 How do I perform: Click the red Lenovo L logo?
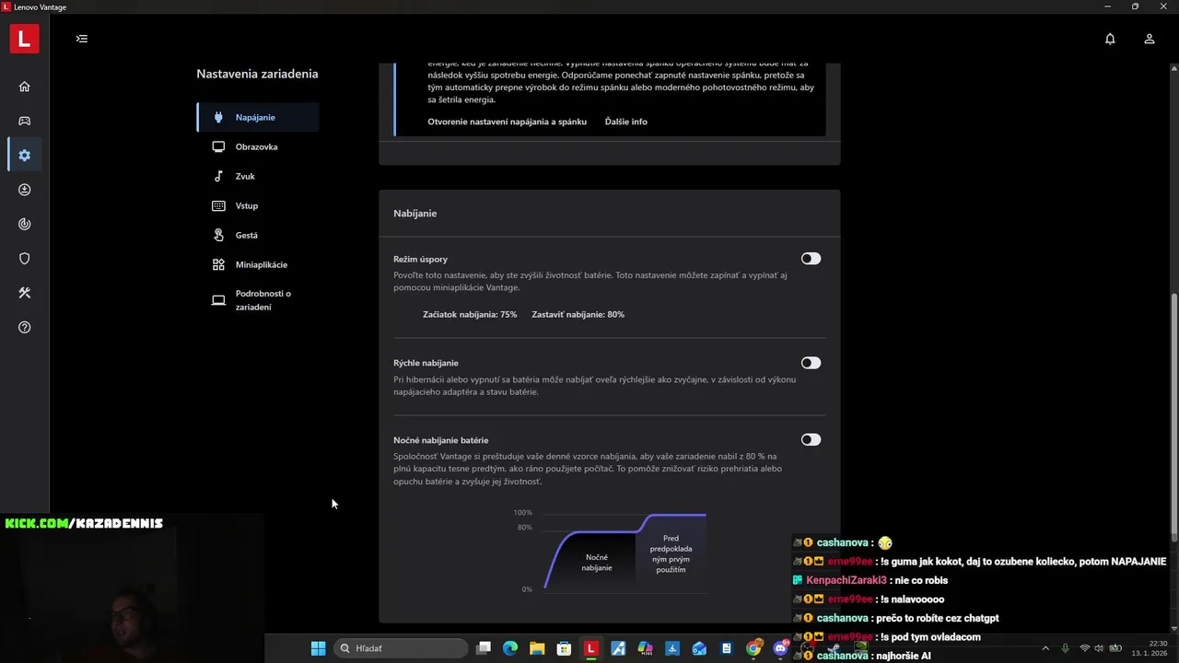(25, 39)
